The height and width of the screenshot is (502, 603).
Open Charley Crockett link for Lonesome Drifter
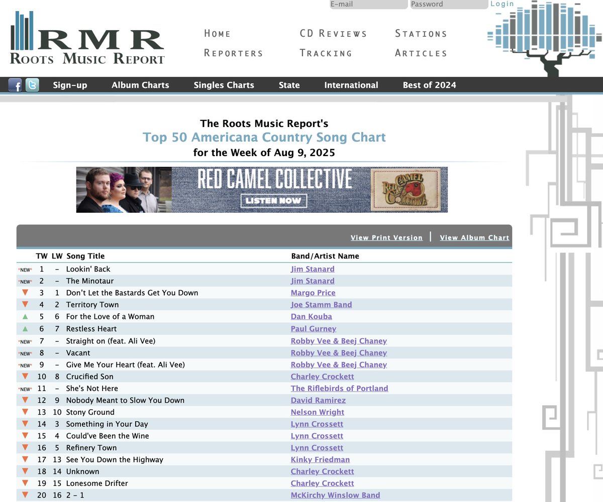click(323, 483)
